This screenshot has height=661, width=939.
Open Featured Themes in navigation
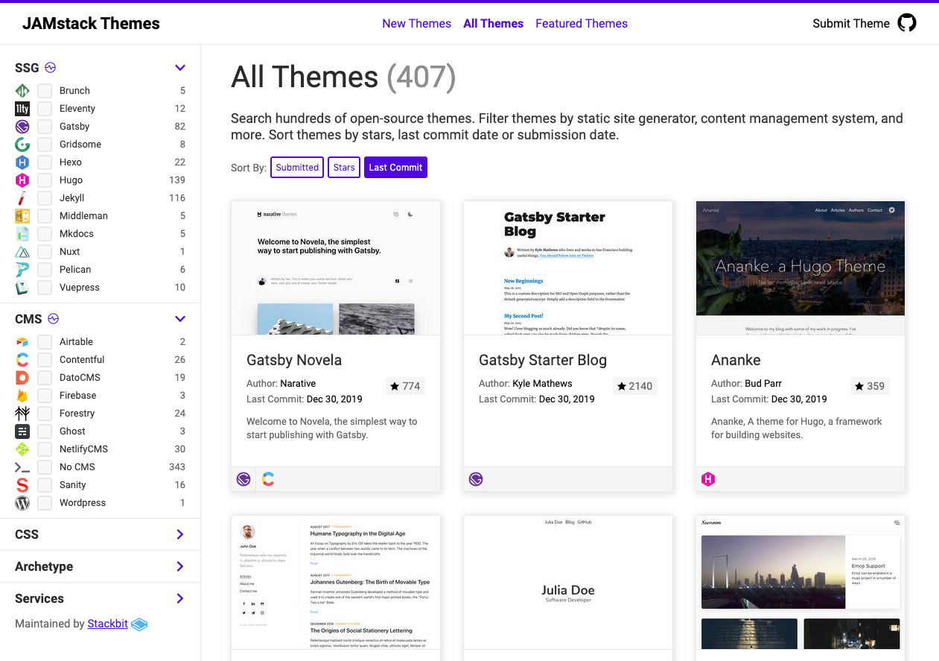tap(581, 24)
